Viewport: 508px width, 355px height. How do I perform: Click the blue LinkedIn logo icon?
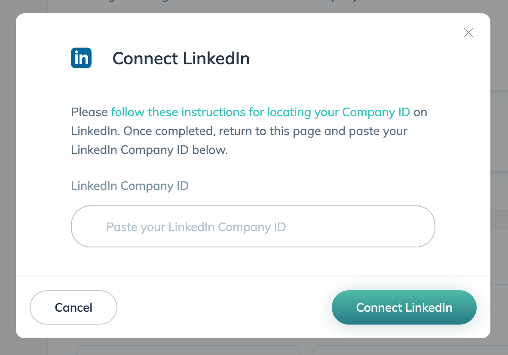pyautogui.click(x=81, y=58)
